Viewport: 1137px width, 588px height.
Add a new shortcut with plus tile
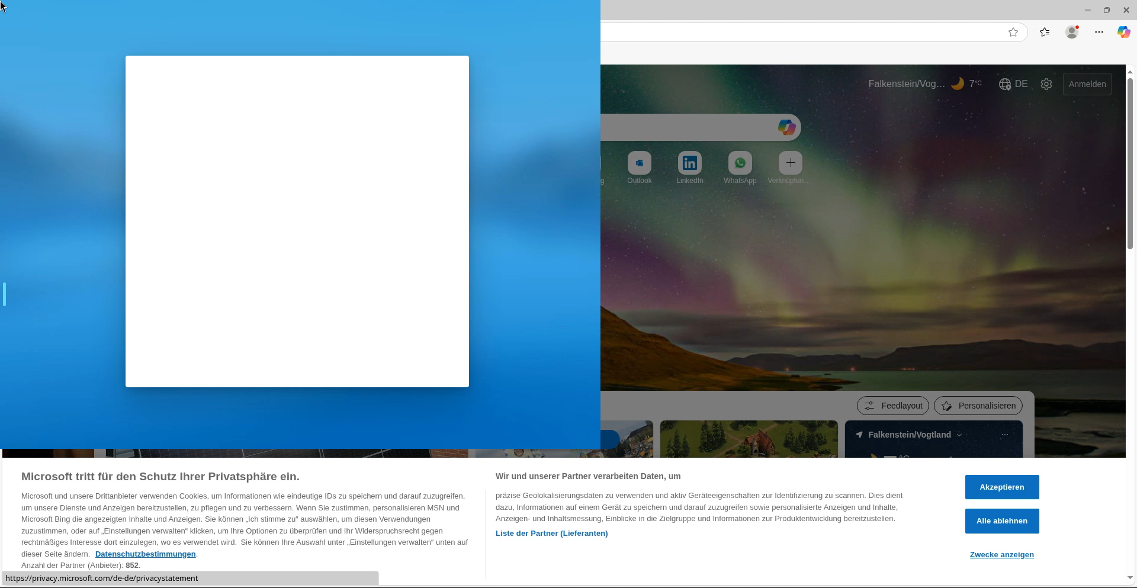[x=790, y=163]
